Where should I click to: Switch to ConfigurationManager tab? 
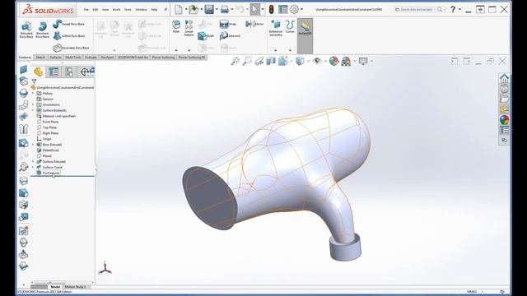click(69, 72)
